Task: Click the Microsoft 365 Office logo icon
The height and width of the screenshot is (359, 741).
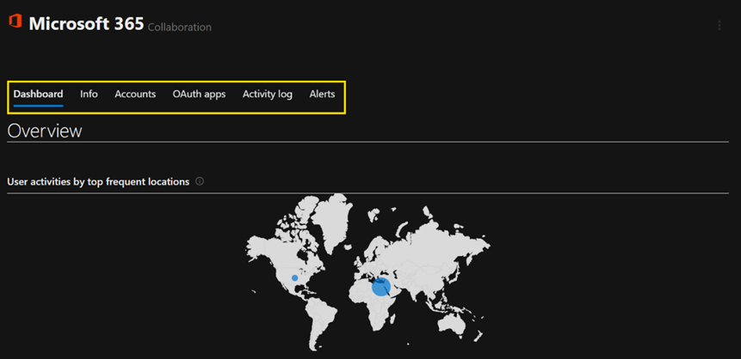Action: [15, 21]
